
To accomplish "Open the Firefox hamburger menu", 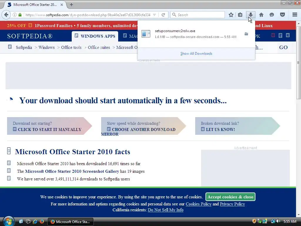I will (295, 15).
